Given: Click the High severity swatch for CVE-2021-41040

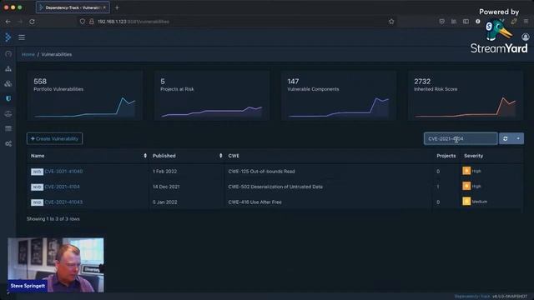Looking at the screenshot, I should click(x=466, y=171).
